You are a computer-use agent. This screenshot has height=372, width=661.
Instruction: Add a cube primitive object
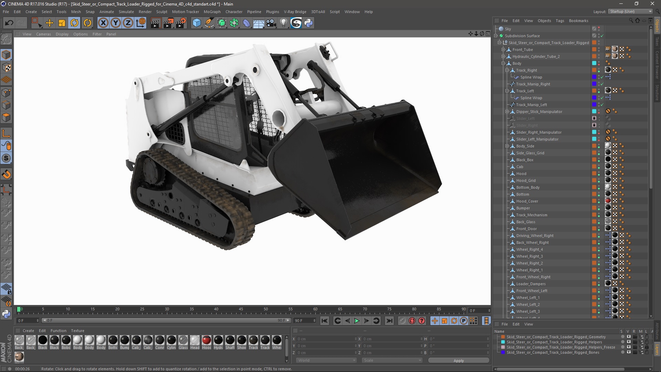[197, 23]
